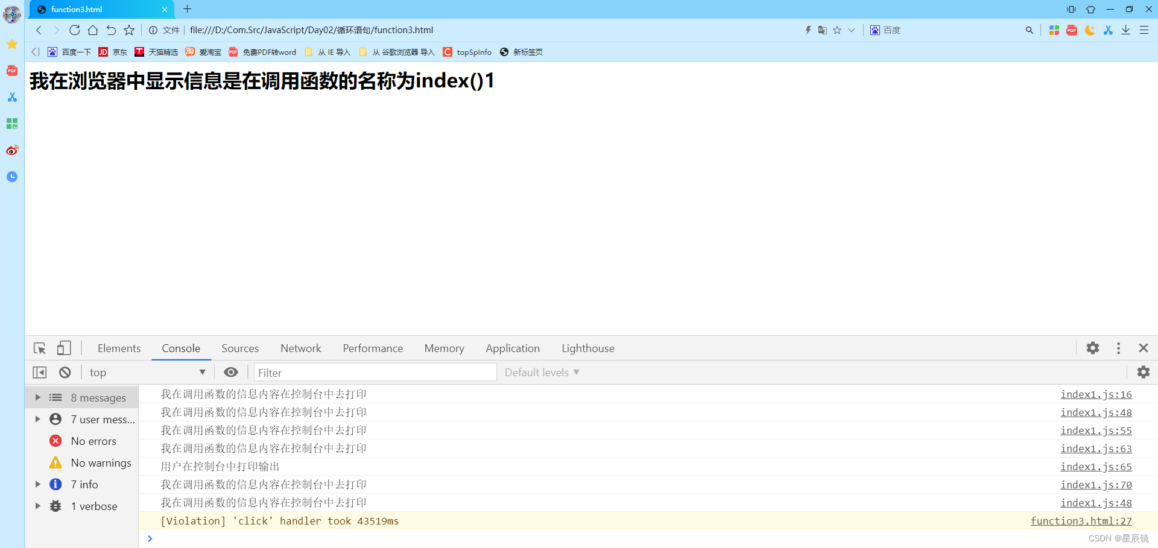
Task: Open the function3.html:27 source link
Action: (x=1081, y=521)
